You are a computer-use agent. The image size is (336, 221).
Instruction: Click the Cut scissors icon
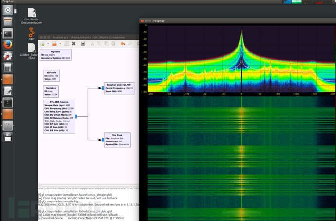click(x=92, y=44)
